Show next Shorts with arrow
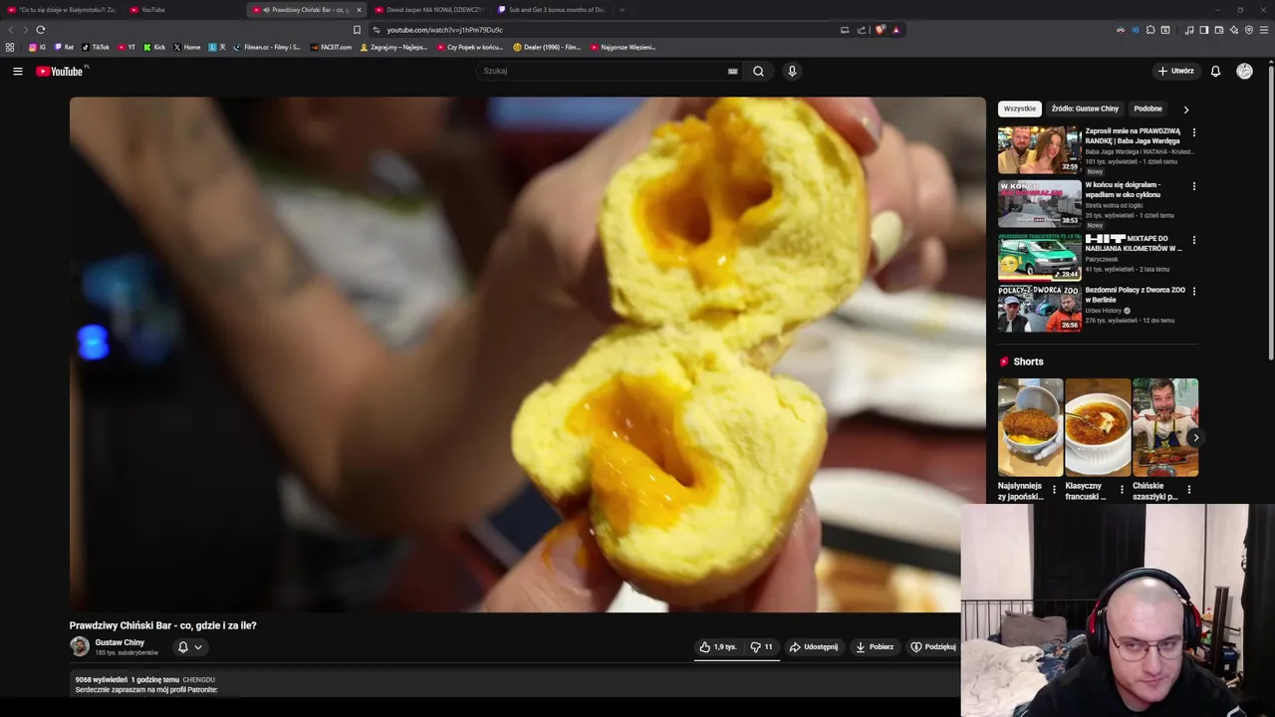 click(1195, 437)
